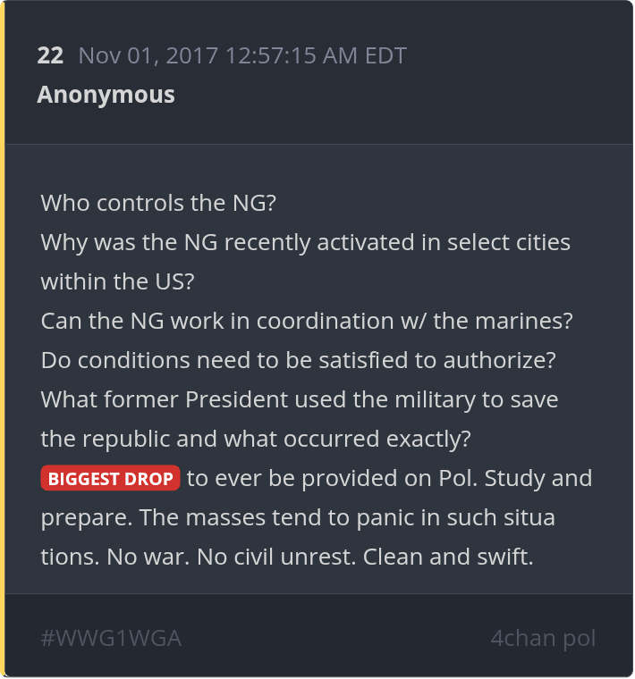Click the Anonymous author name
This screenshot has height=679, width=635.
pyautogui.click(x=106, y=95)
